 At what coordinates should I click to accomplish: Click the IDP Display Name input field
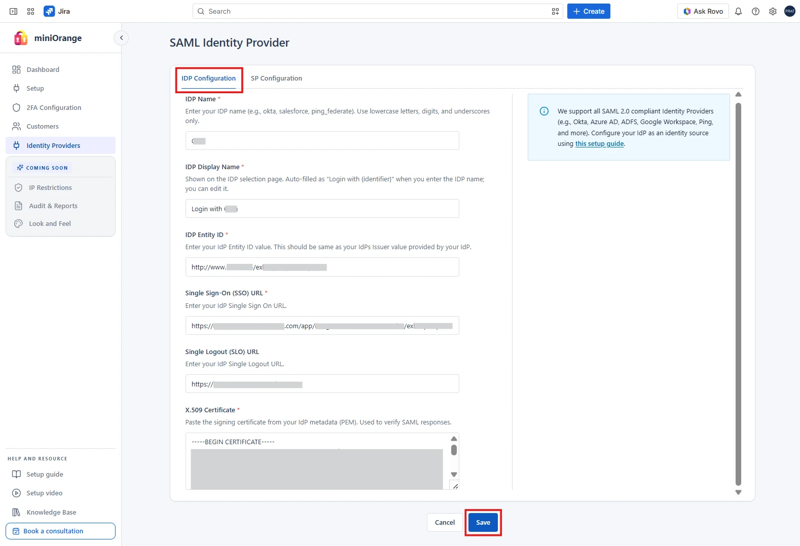[322, 209]
